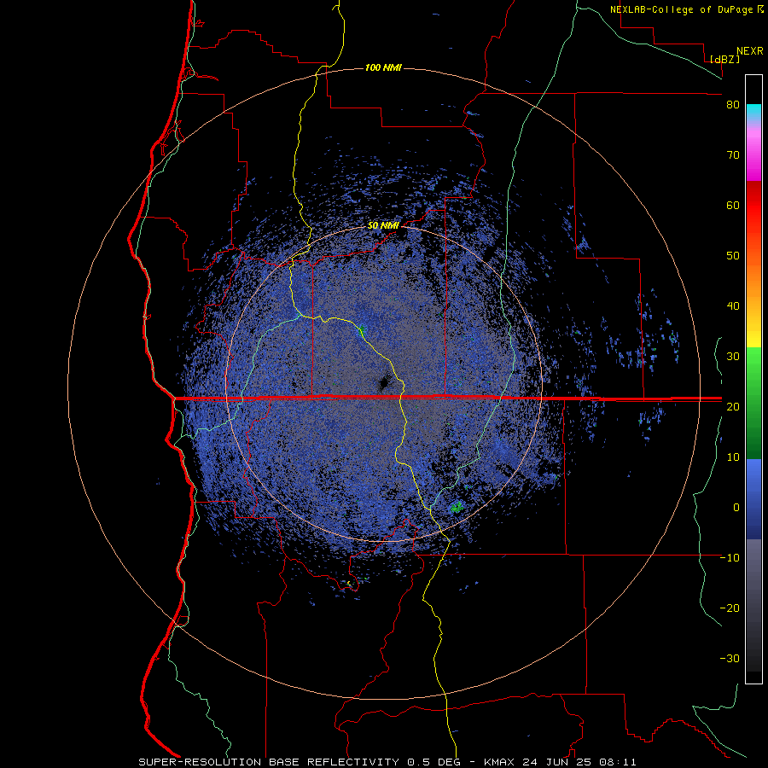Screen dimensions: 768x768
Task: Click the 24 JUN 25 08:11 timestamp
Action: pos(579,762)
